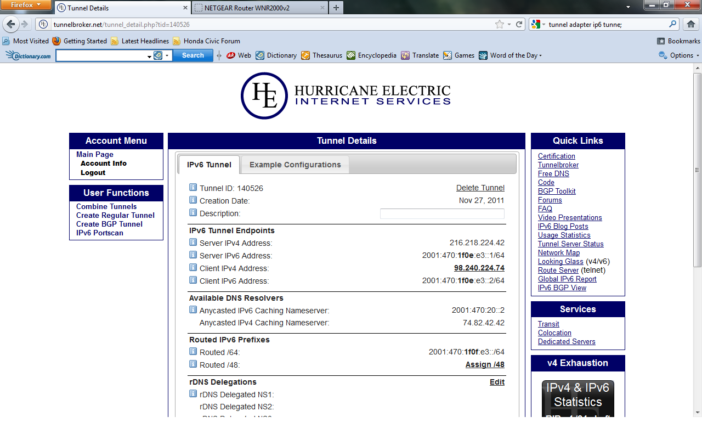702x428 pixels.
Task: Switch to the Example Configurations tab
Action: 295,165
